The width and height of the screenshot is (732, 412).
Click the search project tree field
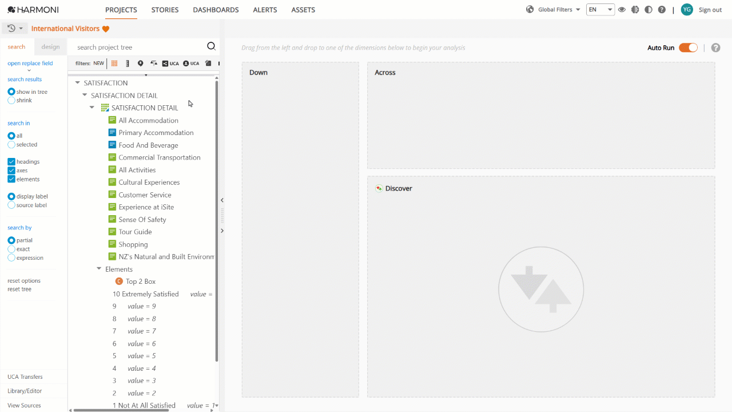(x=140, y=47)
